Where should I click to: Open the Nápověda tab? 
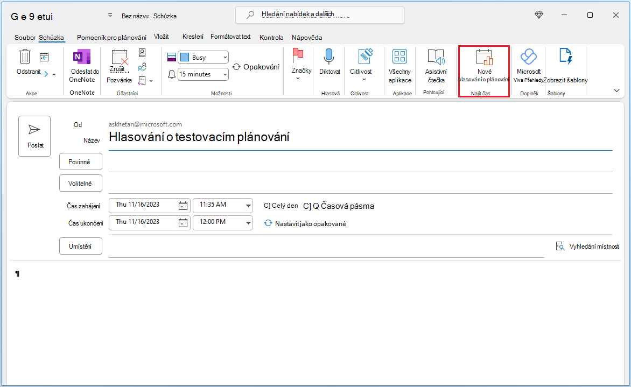[x=307, y=38]
